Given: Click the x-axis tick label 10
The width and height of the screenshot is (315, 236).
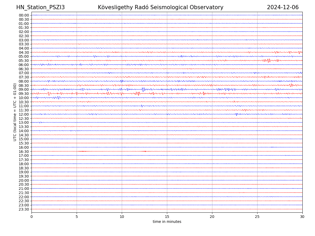Looking at the screenshot, I should click(122, 217).
